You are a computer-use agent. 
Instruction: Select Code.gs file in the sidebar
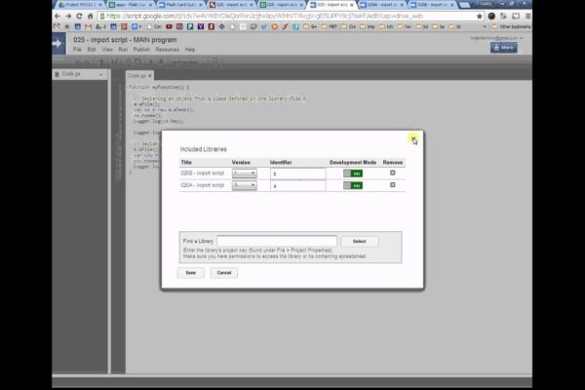pyautogui.click(x=71, y=74)
